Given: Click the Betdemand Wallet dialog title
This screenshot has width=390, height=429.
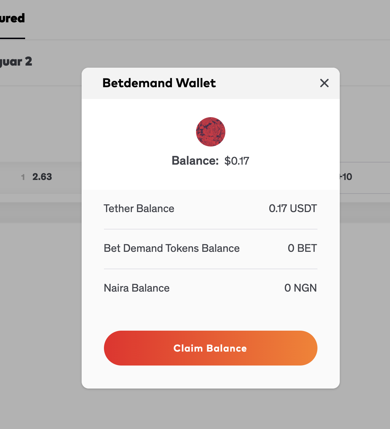Looking at the screenshot, I should coord(159,83).
